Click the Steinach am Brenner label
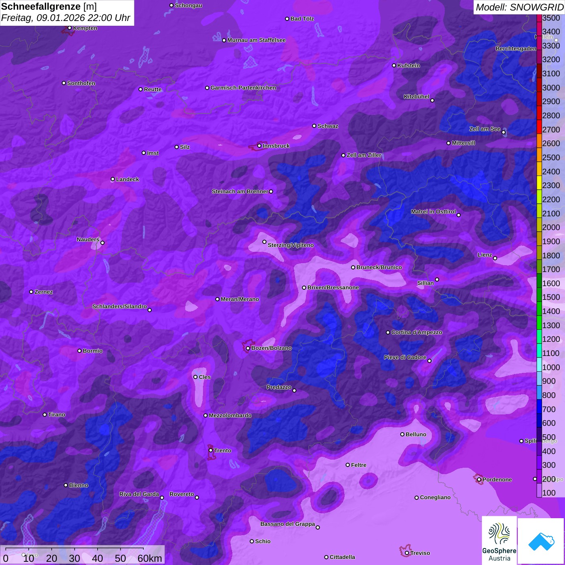The height and width of the screenshot is (565, 565). tap(240, 191)
